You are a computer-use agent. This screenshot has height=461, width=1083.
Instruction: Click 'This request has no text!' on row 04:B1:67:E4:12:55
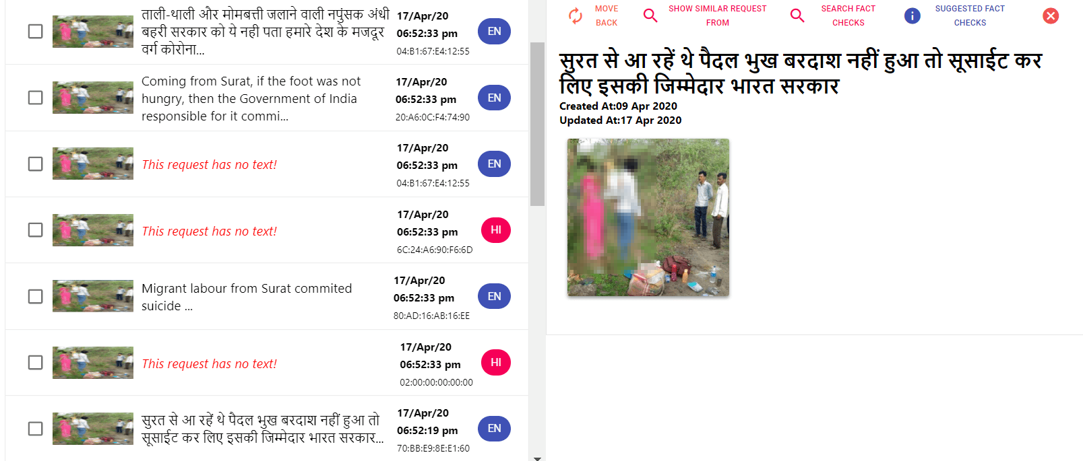point(209,164)
